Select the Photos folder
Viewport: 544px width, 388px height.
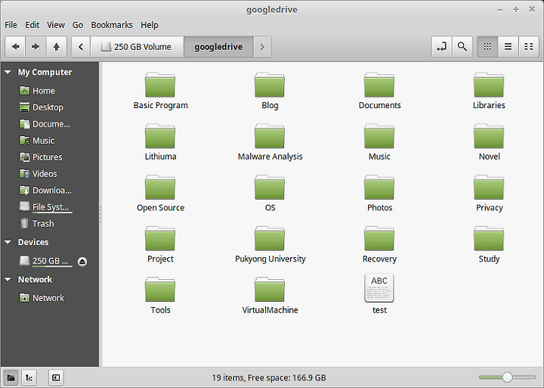pyautogui.click(x=379, y=194)
